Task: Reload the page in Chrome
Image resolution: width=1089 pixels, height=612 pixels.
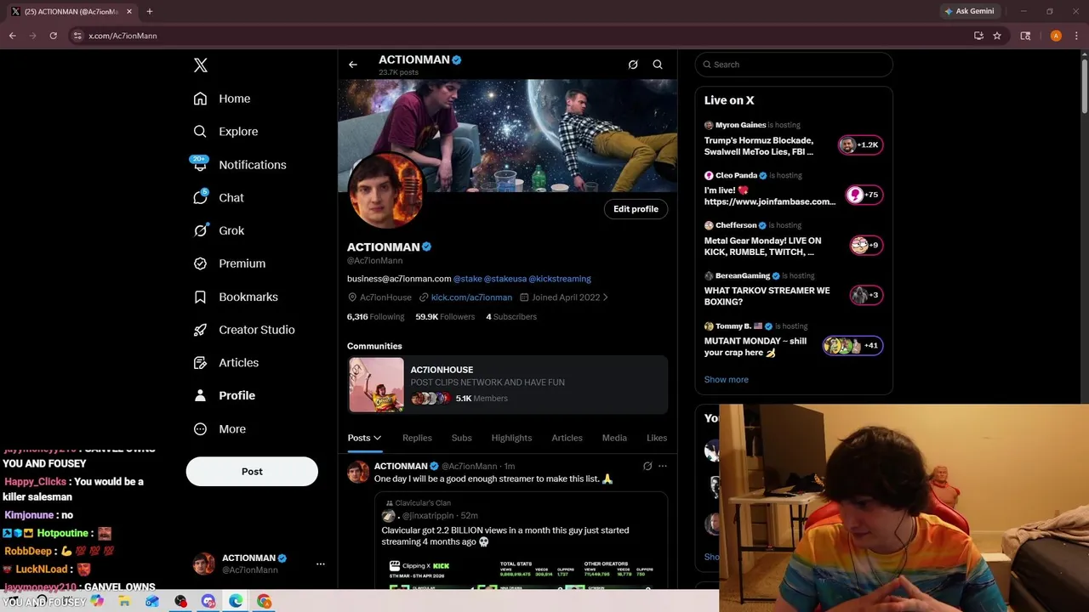Action: [53, 36]
